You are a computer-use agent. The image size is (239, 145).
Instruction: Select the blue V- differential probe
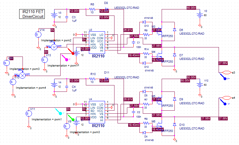(223, 101)
